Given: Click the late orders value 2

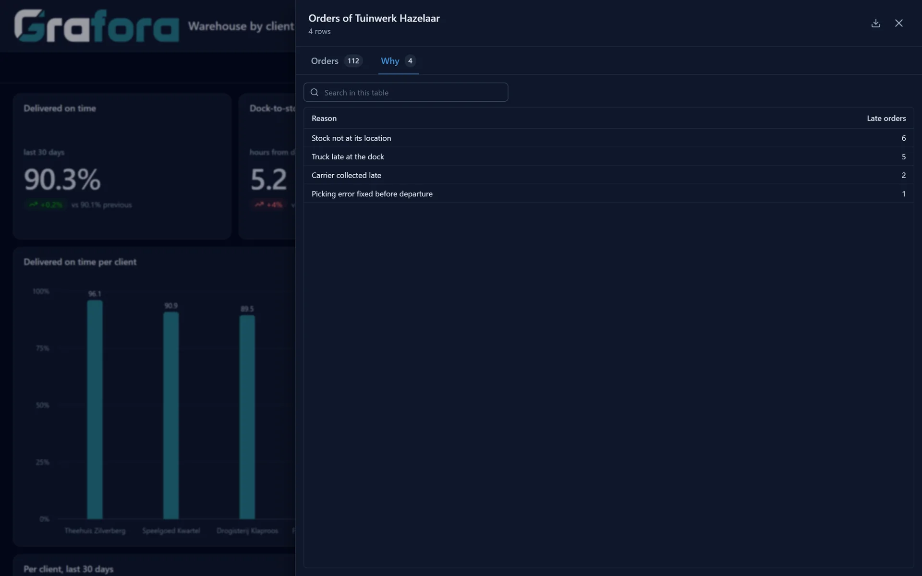Looking at the screenshot, I should (903, 175).
